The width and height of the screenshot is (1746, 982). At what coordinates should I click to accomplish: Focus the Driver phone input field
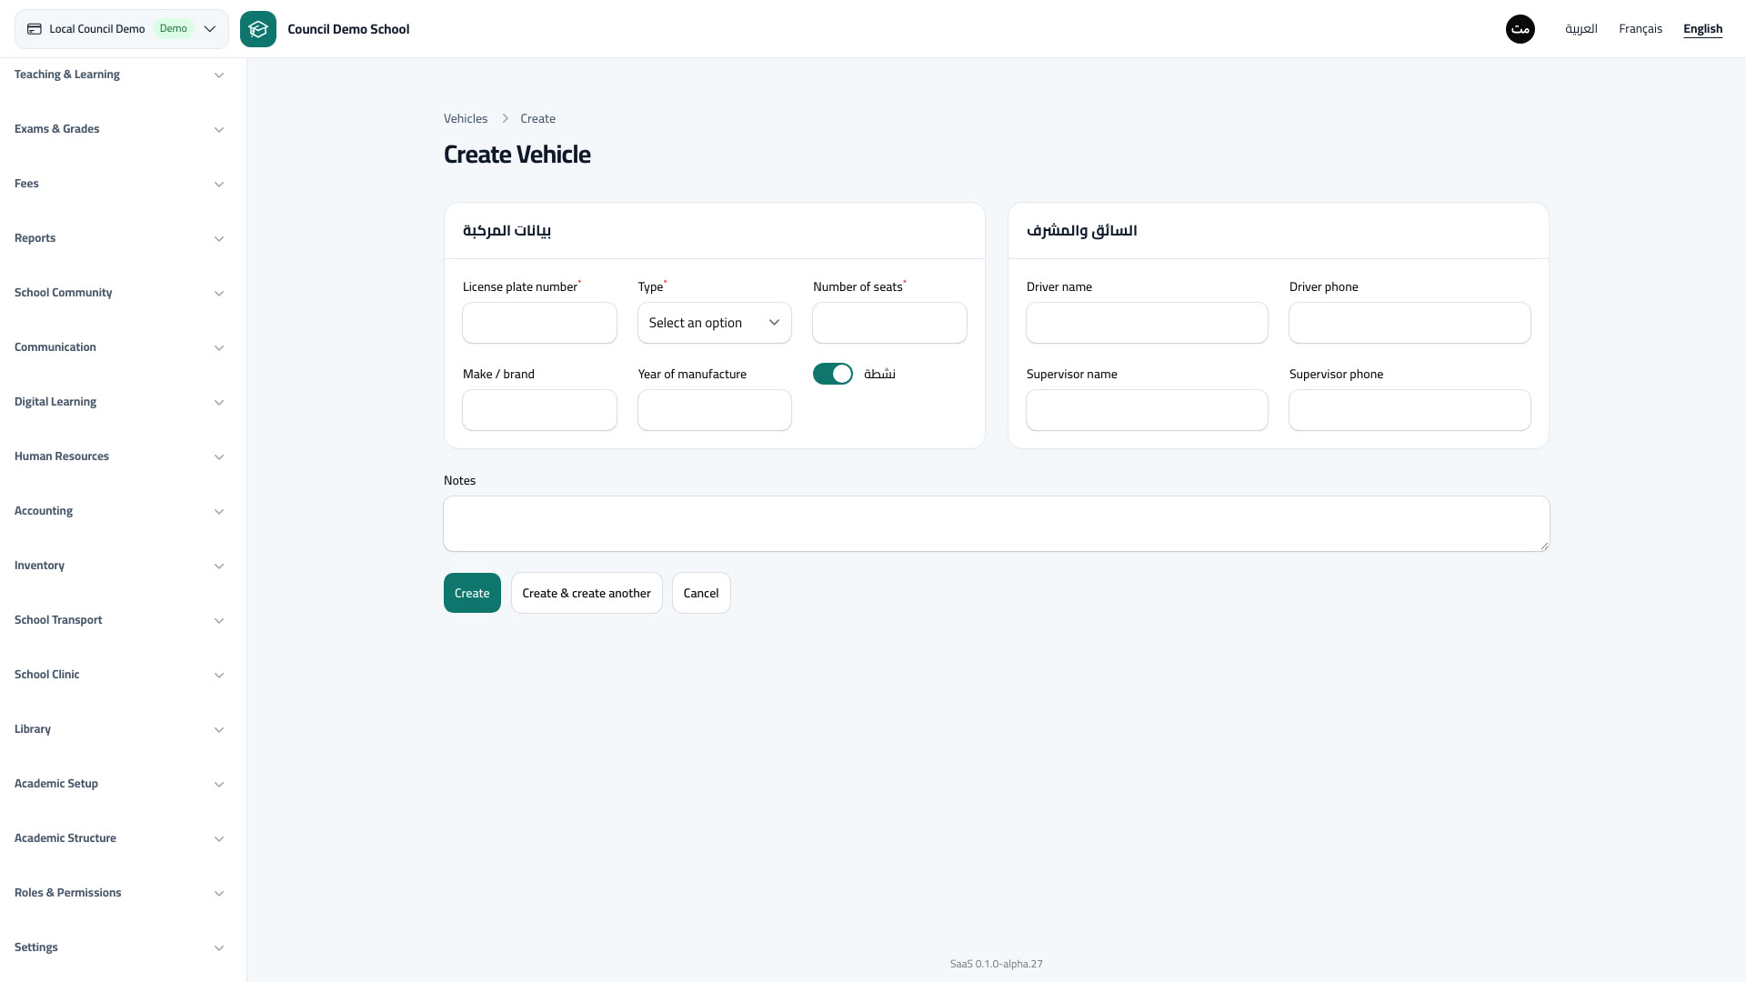coord(1410,323)
